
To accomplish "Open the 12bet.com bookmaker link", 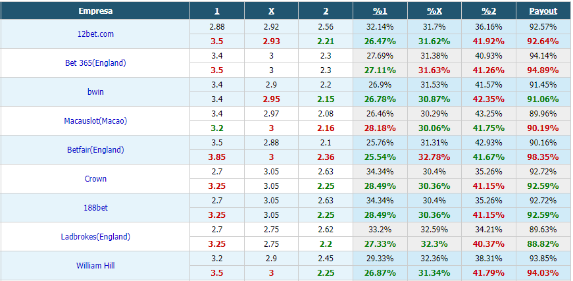I will click(95, 34).
